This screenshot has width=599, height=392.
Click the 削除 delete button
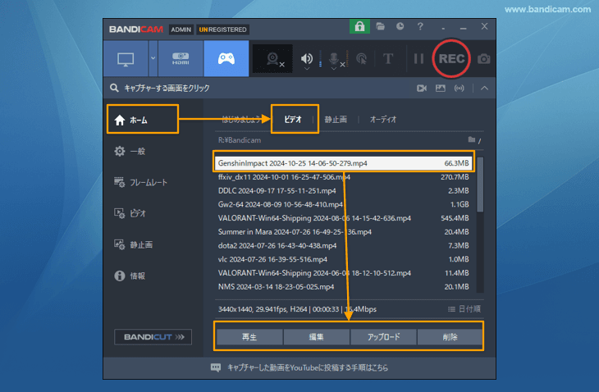coord(450,337)
